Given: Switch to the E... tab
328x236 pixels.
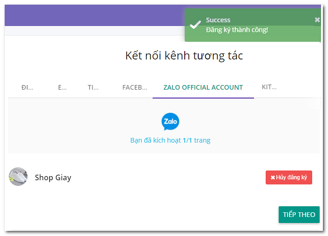Looking at the screenshot, I should (x=62, y=87).
